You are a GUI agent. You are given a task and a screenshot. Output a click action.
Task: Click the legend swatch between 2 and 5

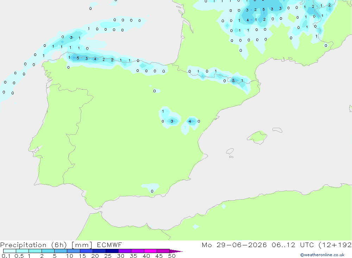tap(48, 251)
